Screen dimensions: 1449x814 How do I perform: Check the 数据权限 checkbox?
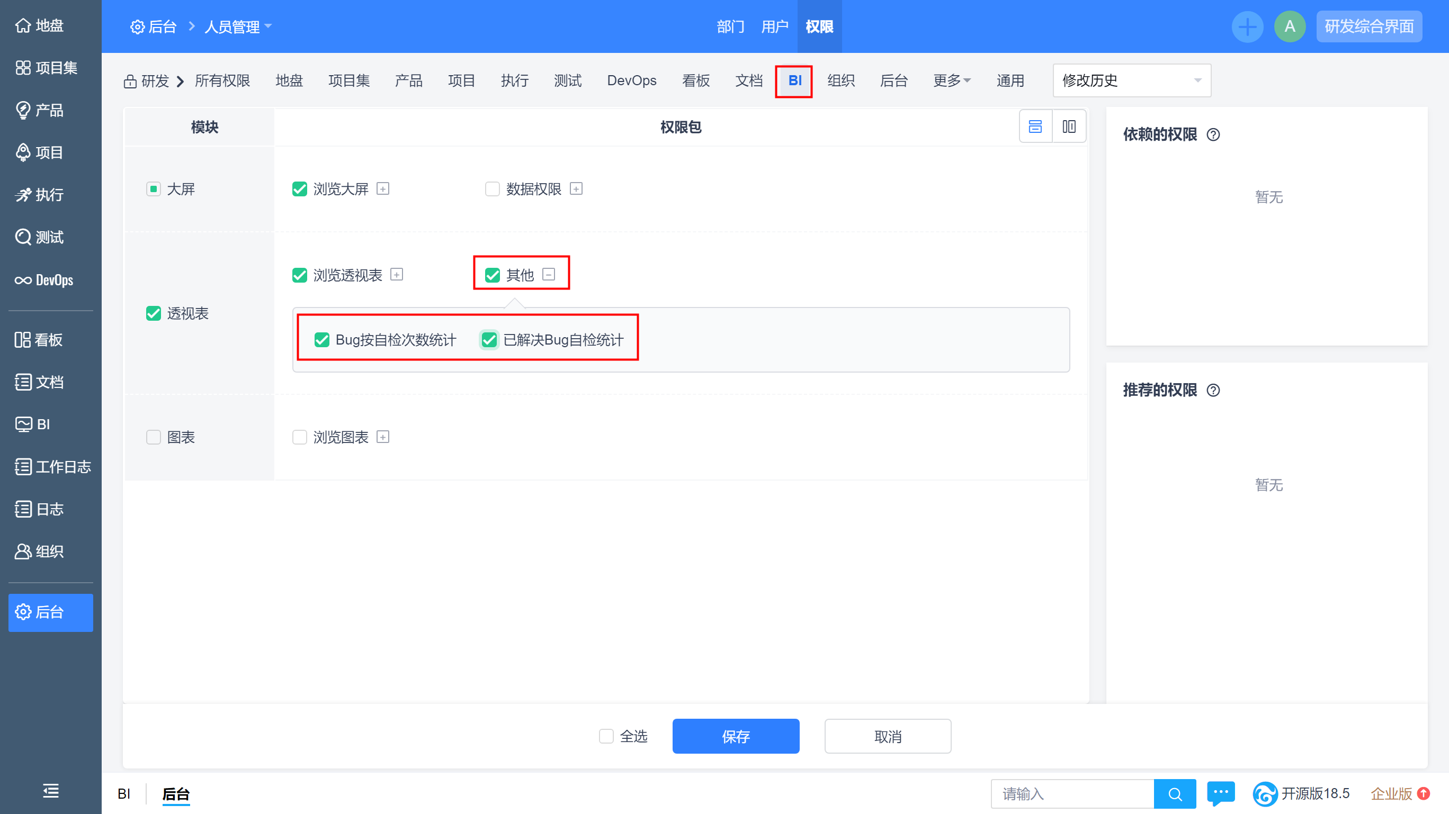point(492,189)
